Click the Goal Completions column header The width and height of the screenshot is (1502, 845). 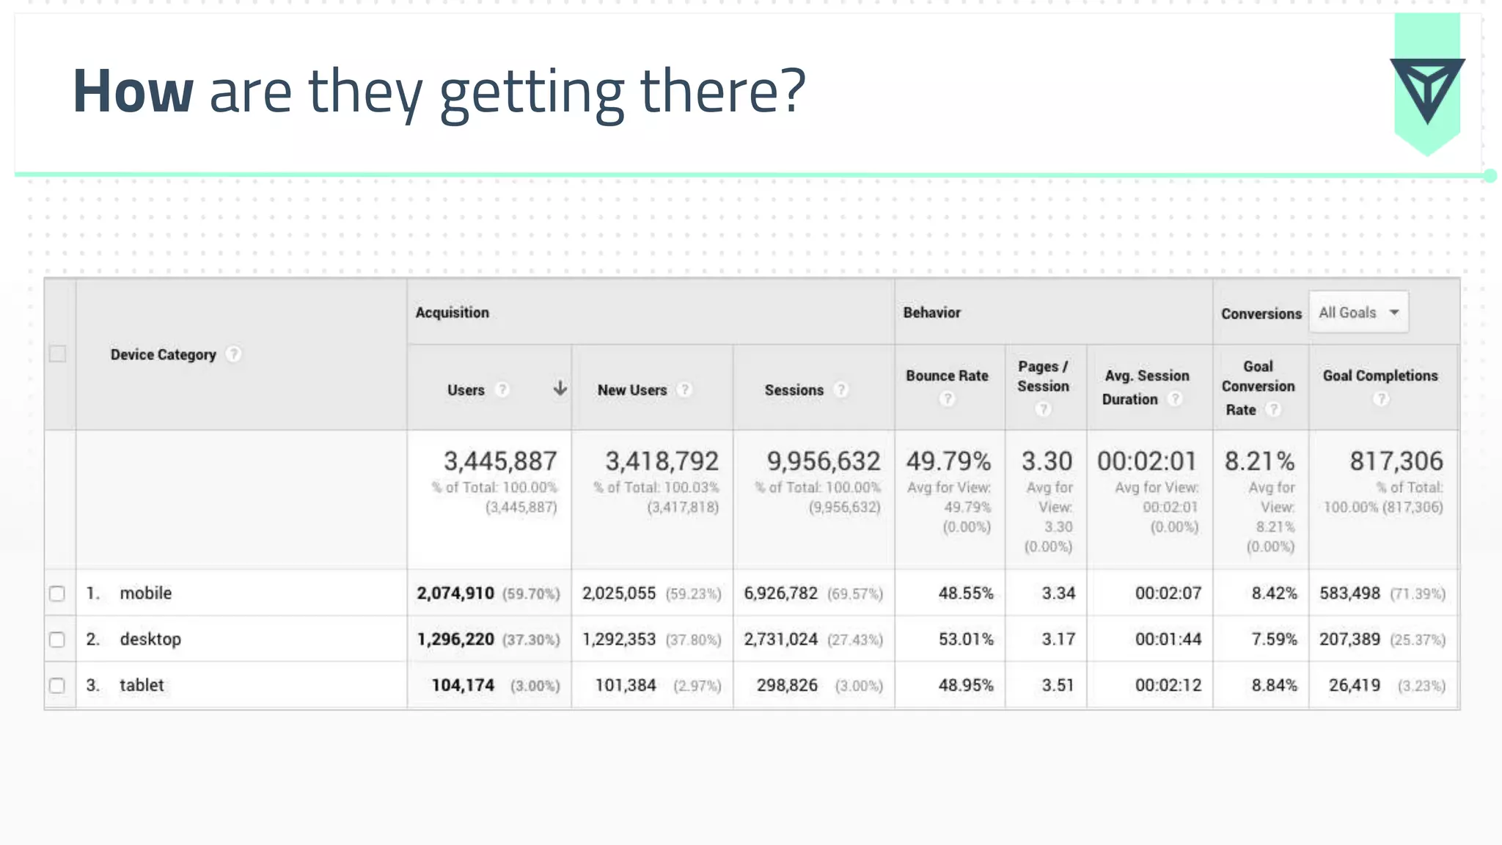(1380, 376)
